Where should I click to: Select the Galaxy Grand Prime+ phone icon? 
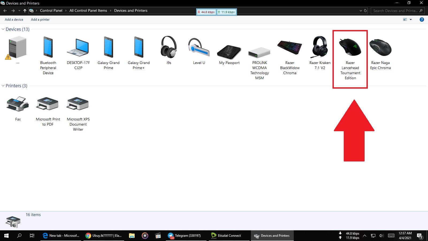point(139,48)
